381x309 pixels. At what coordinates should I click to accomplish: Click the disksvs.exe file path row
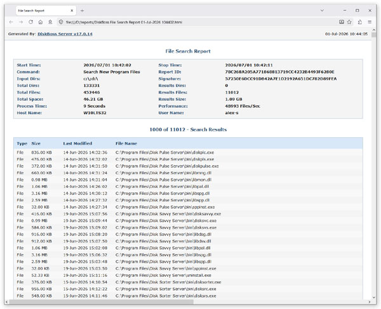click(166, 228)
